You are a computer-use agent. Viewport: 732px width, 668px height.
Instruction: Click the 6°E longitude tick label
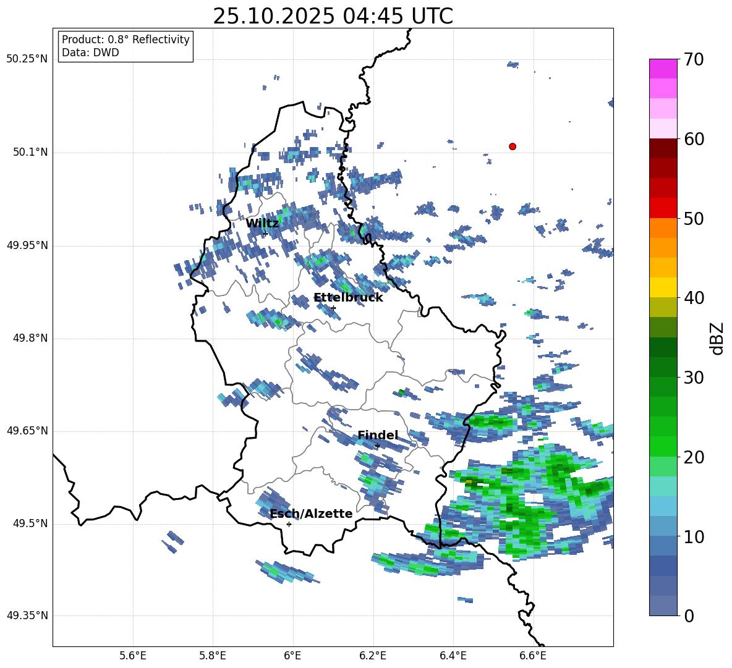point(292,656)
